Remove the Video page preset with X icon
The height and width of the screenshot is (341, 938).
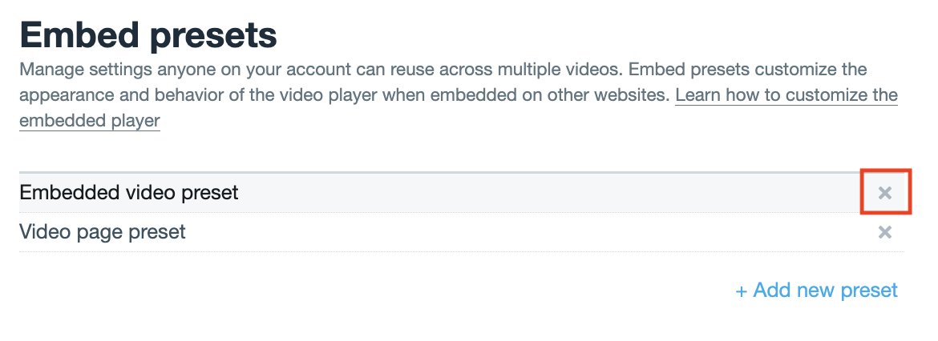tap(885, 233)
